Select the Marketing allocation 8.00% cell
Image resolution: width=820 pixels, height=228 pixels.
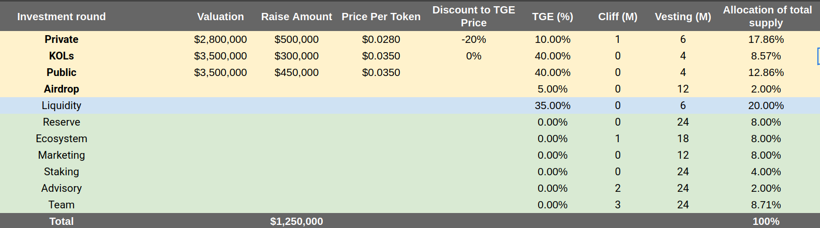[766, 155]
